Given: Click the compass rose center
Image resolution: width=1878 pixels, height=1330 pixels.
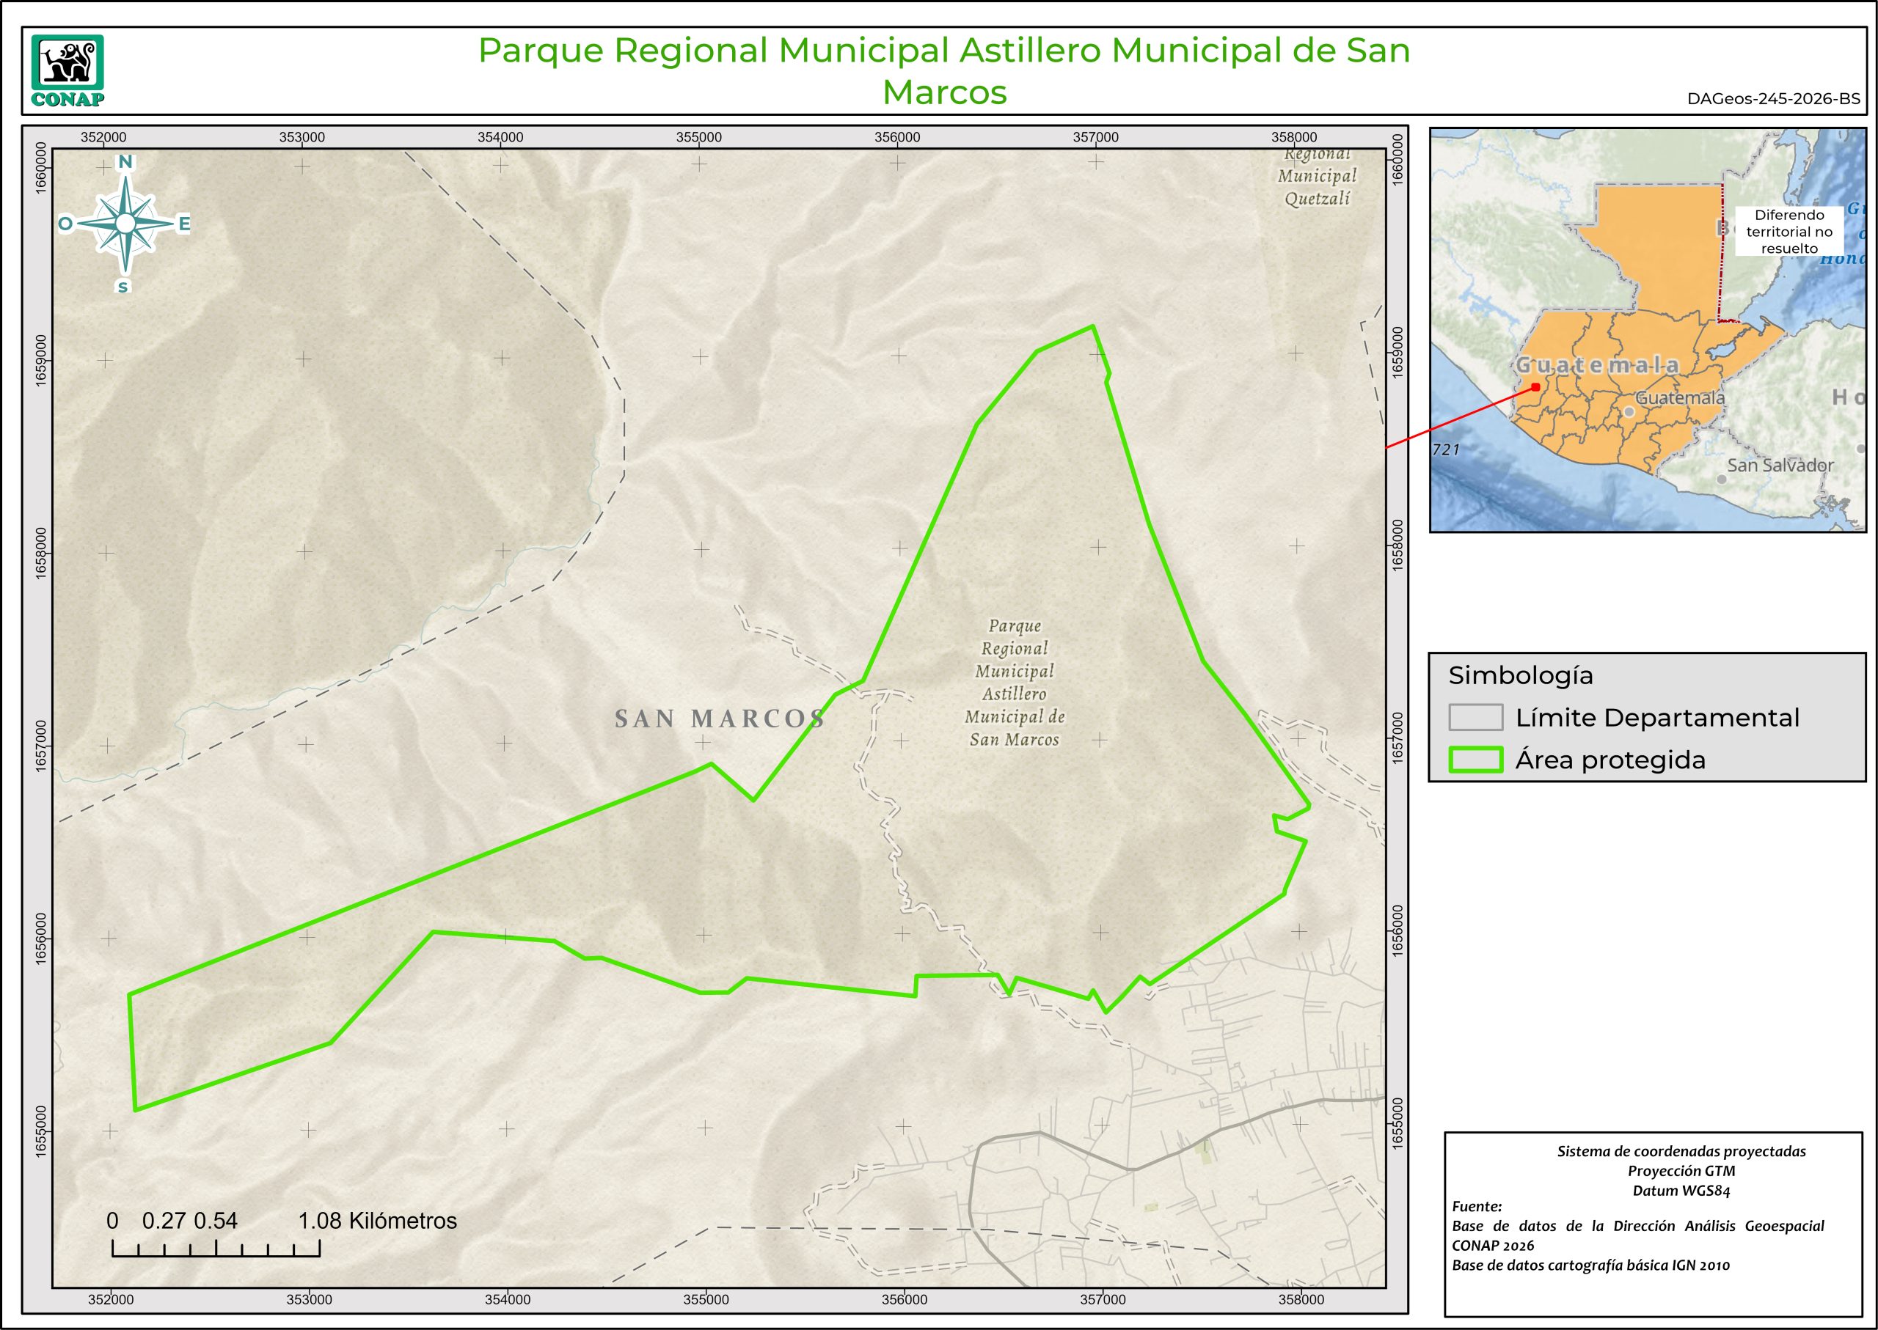Looking at the screenshot, I should tap(125, 223).
